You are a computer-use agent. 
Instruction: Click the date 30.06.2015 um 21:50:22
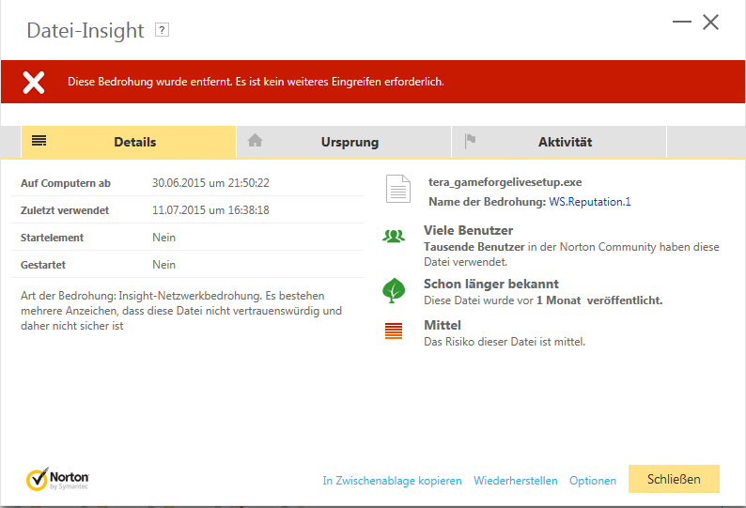(x=210, y=183)
